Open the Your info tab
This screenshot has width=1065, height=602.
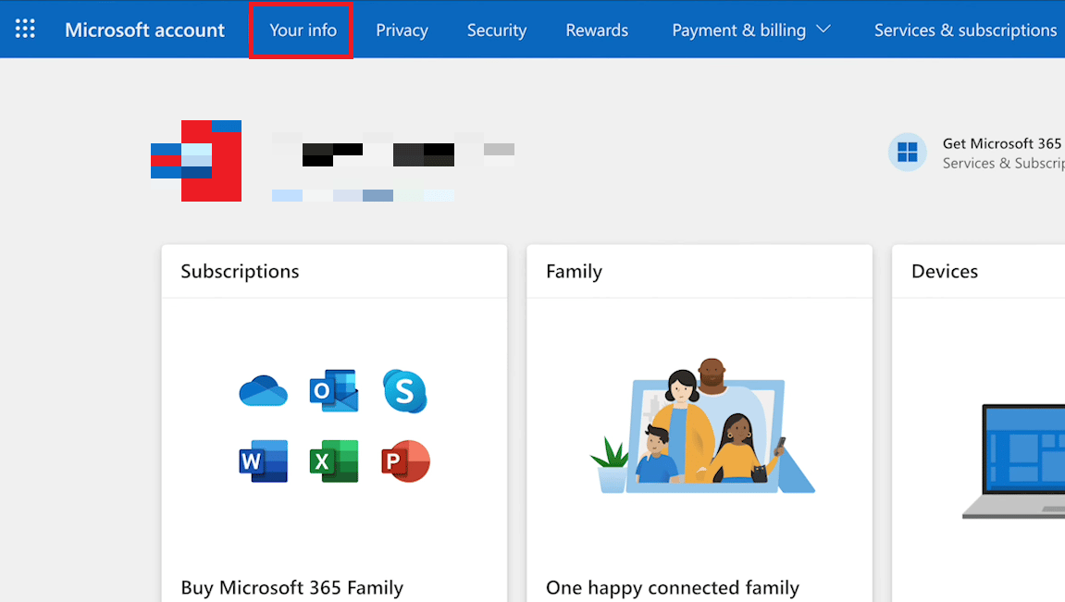pos(303,31)
